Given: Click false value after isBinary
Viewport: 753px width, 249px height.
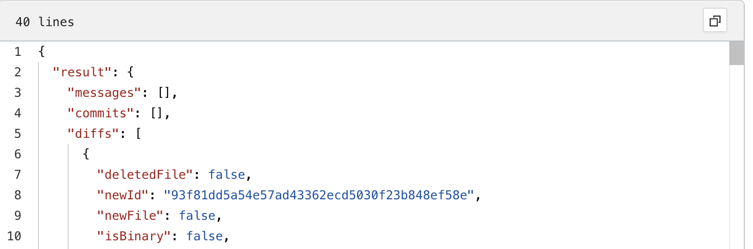Looking at the screenshot, I should pyautogui.click(x=204, y=236).
